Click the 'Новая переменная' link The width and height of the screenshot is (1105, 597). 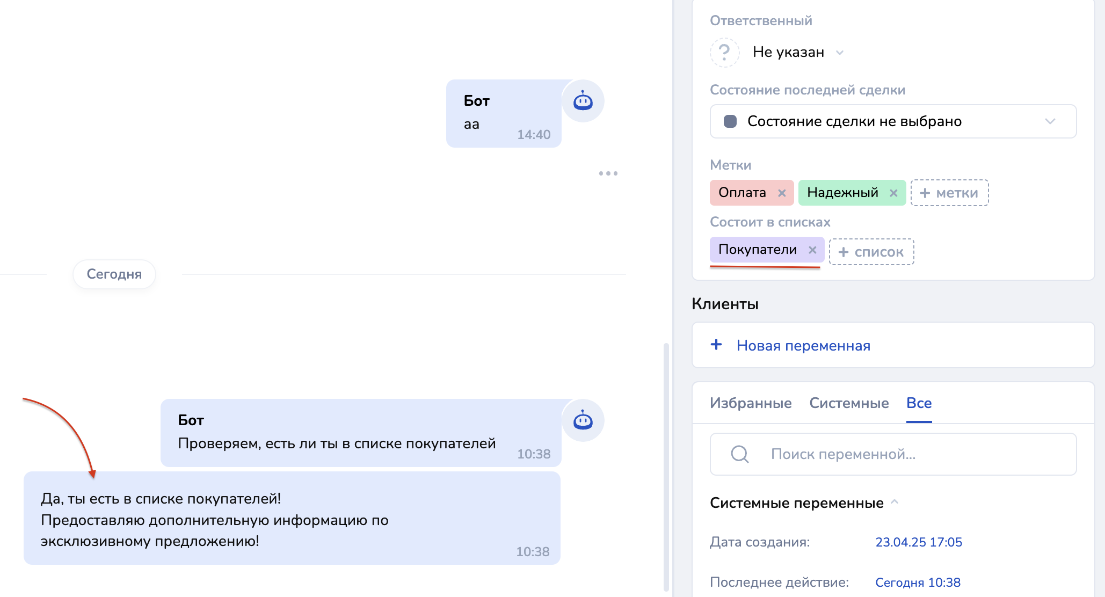click(803, 346)
